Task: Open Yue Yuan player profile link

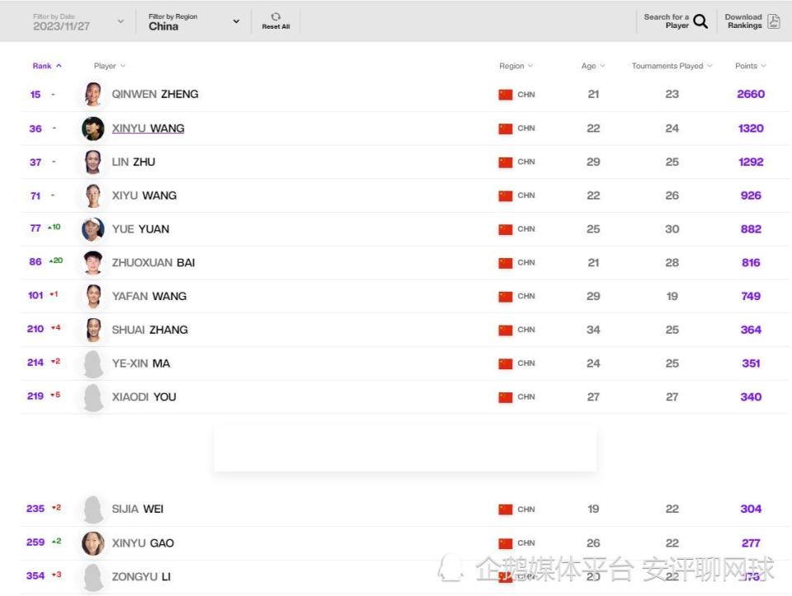Action: click(140, 229)
